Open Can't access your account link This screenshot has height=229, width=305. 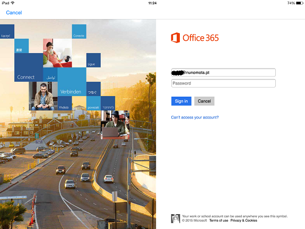click(x=195, y=117)
